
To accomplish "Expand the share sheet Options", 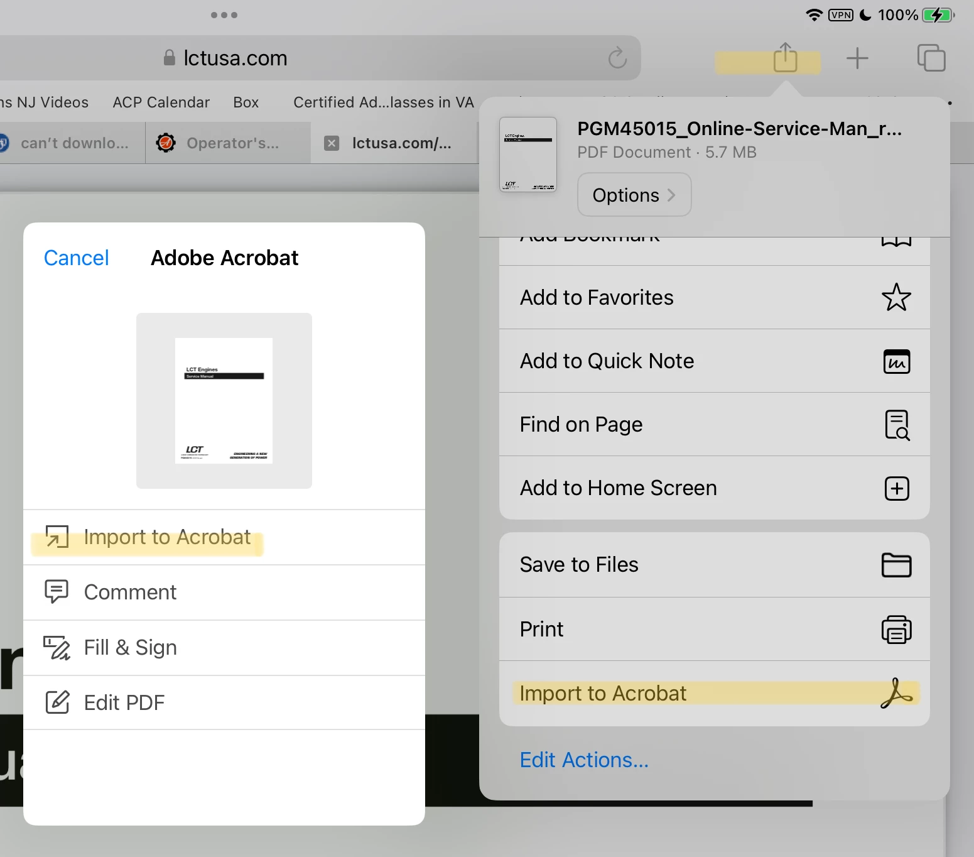I will [634, 195].
